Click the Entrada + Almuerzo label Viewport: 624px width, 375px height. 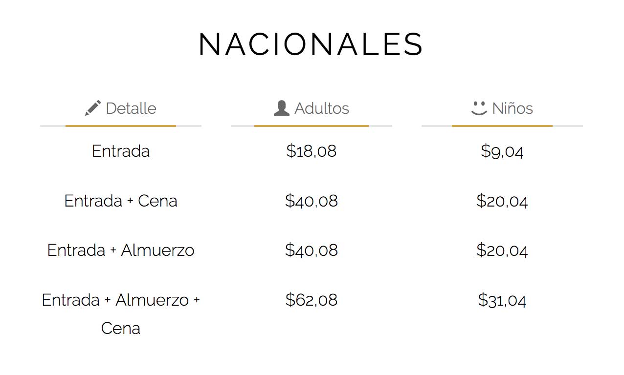121,250
